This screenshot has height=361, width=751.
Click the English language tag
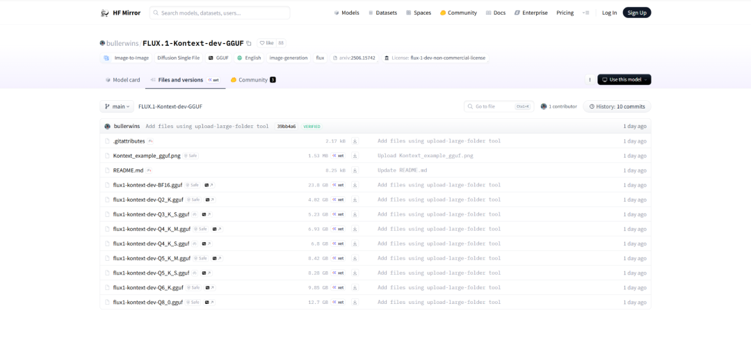pos(249,58)
